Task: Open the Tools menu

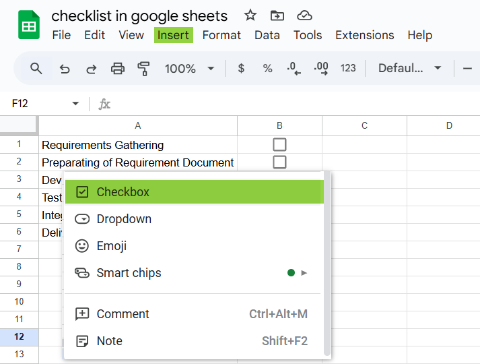Action: point(308,35)
